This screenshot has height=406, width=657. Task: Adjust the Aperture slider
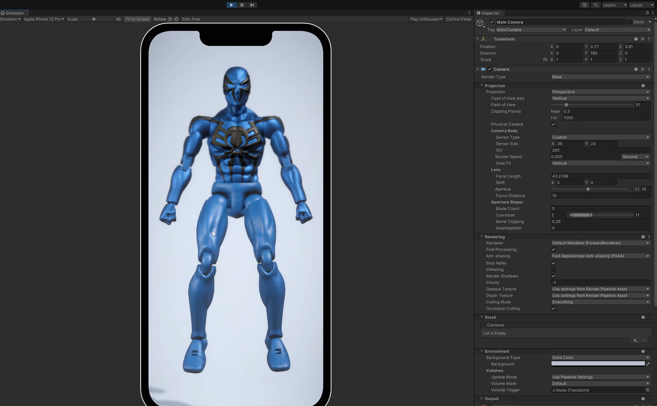[589, 189]
